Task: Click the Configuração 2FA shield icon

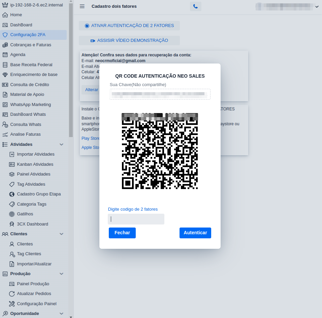Action: click(x=5, y=35)
